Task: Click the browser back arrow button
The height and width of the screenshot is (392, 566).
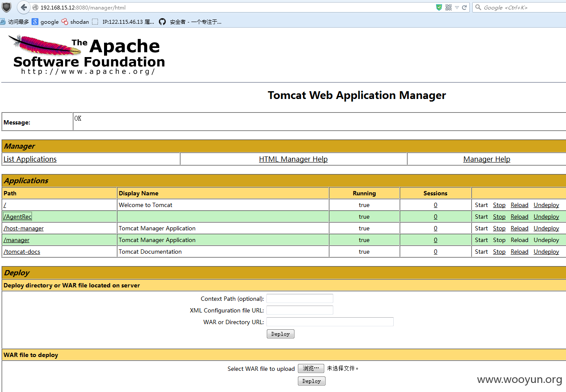Action: (x=24, y=7)
